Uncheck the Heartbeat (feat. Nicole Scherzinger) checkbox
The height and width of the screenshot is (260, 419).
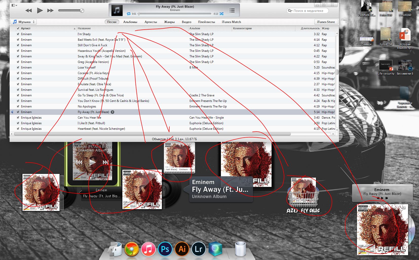[x=18, y=129]
